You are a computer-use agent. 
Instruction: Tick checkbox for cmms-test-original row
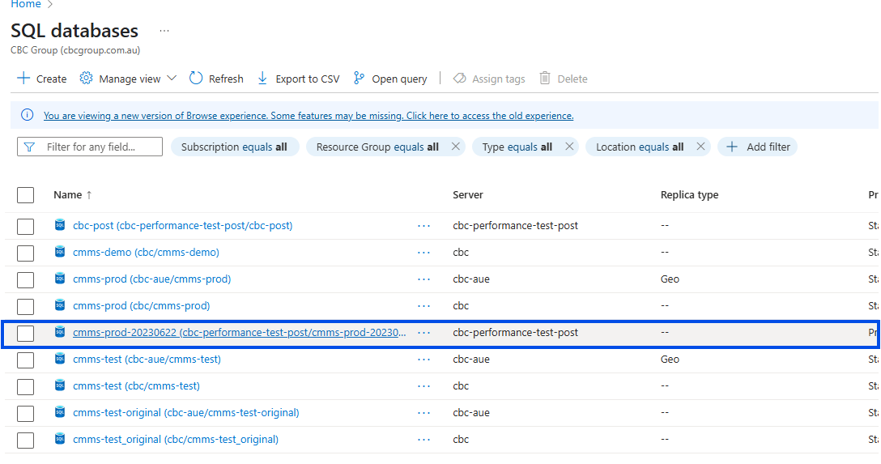click(x=26, y=413)
